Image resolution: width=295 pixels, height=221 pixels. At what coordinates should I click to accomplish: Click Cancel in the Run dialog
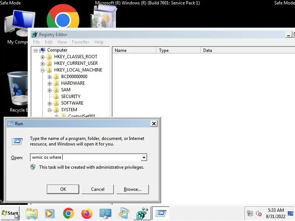click(98, 189)
